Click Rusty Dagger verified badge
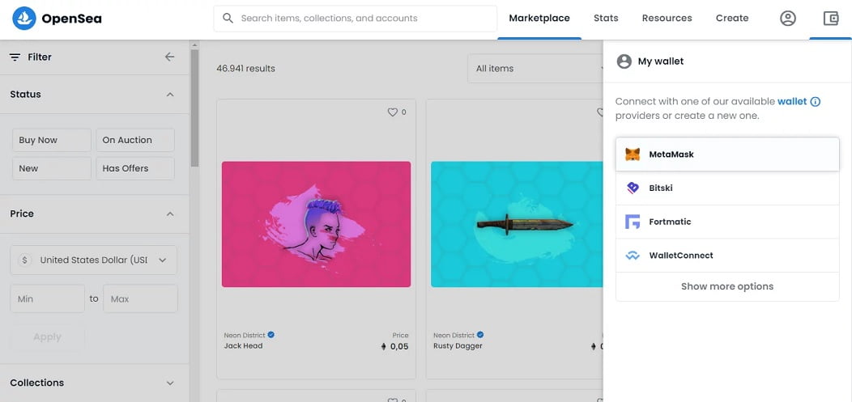 [480, 335]
